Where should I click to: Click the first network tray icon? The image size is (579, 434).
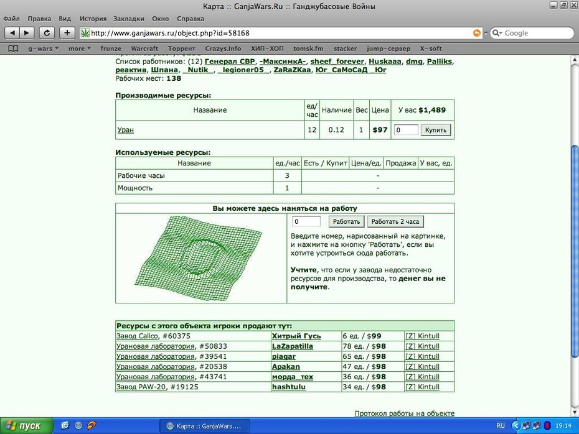[526, 425]
